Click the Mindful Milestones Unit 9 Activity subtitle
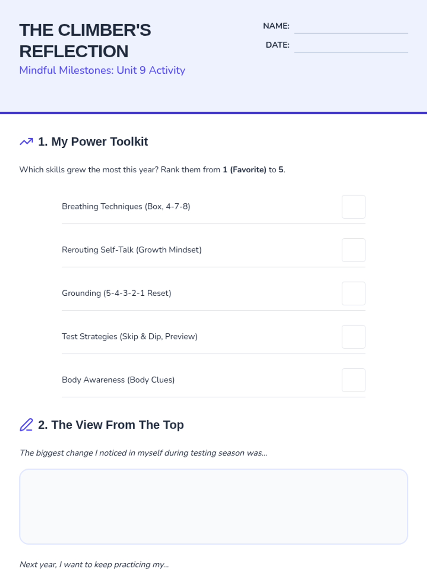 point(102,70)
